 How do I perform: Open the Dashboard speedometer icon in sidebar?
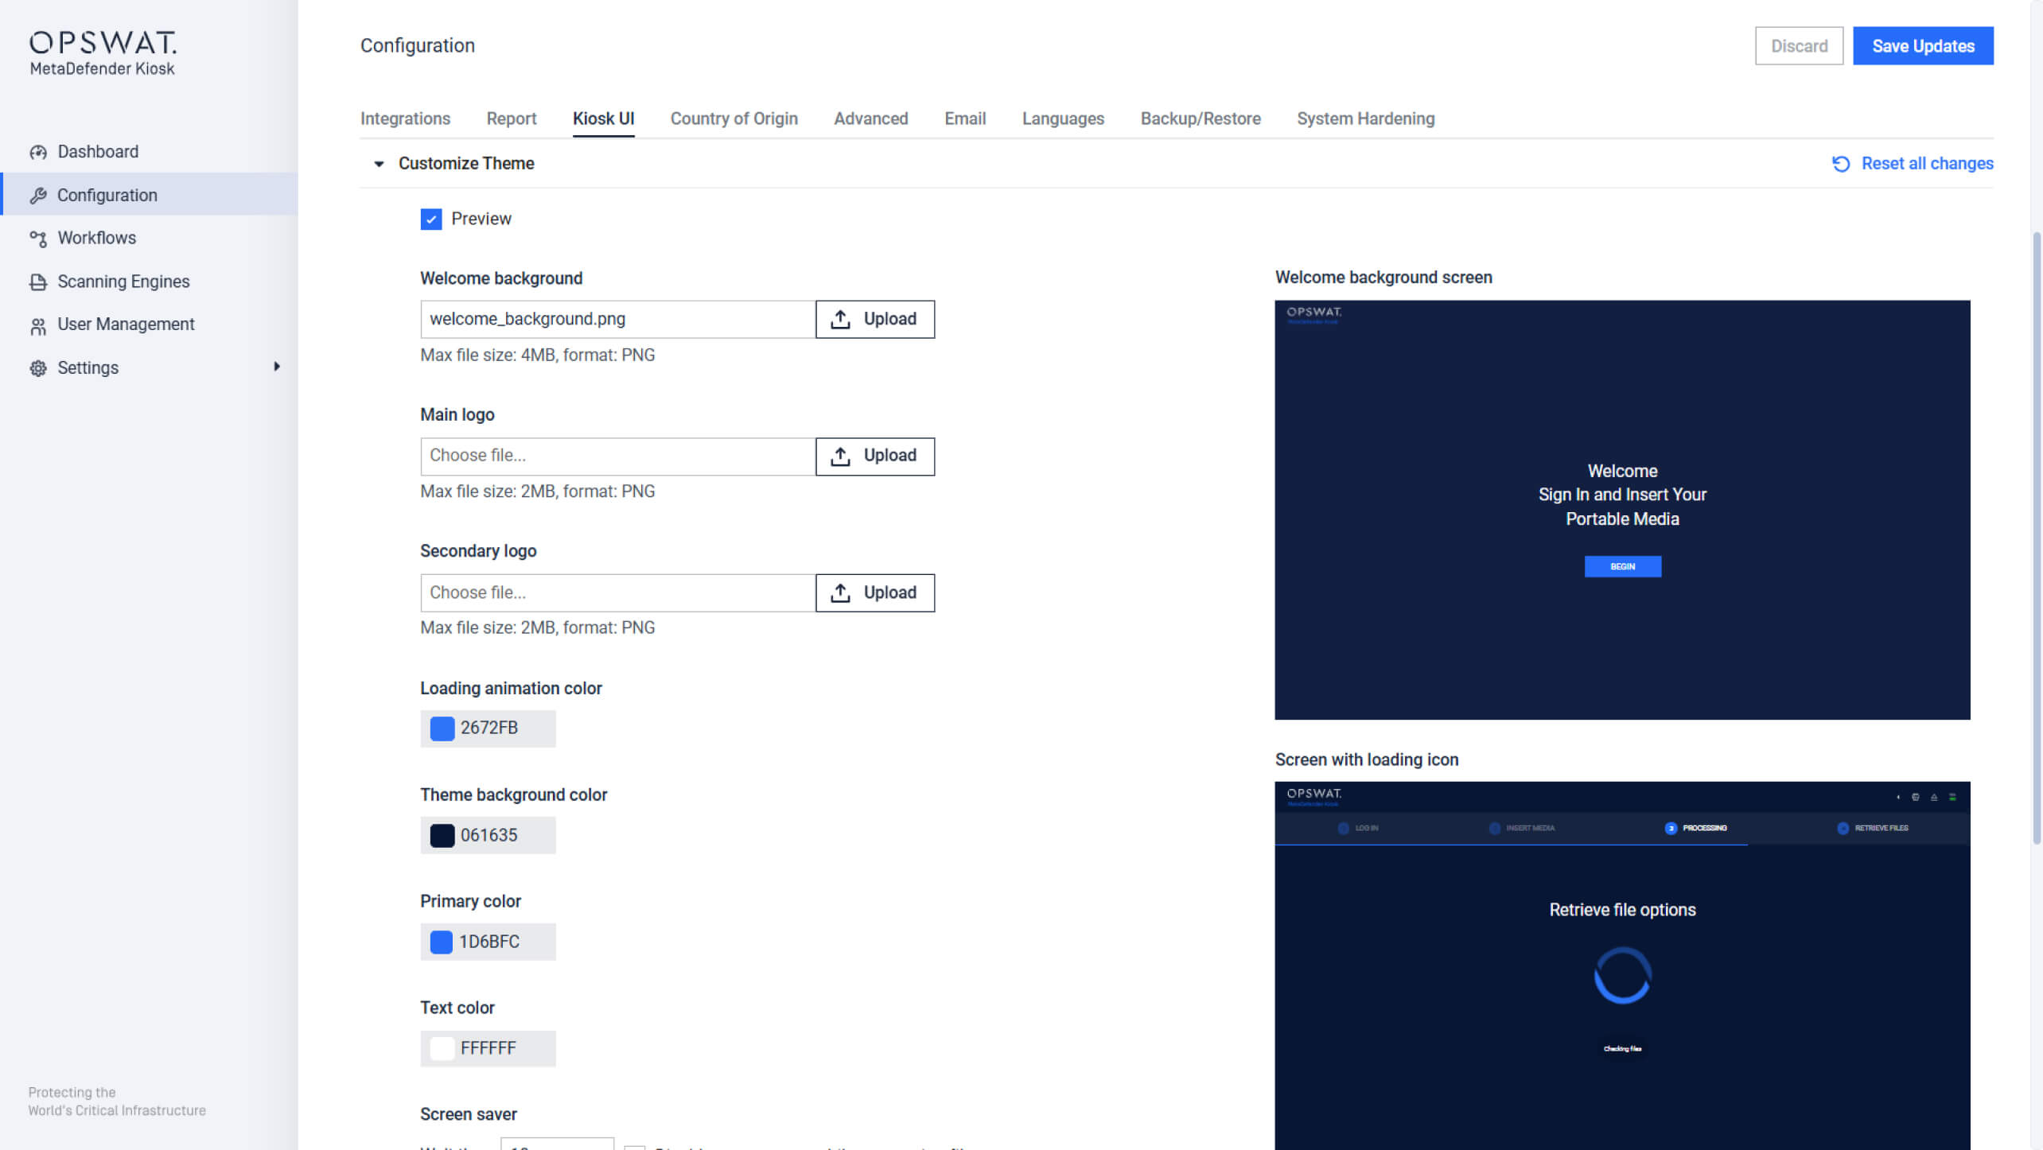point(38,151)
